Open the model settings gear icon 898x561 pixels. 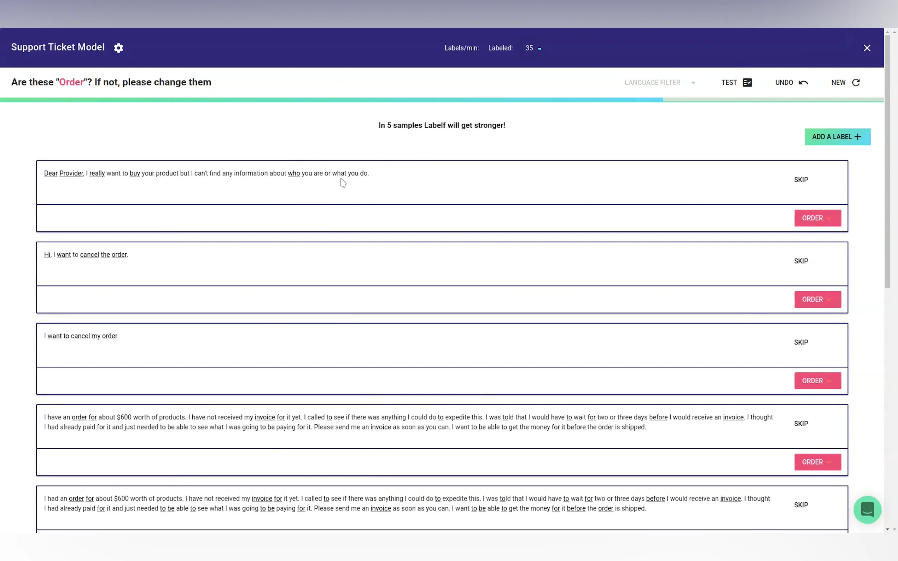point(118,48)
